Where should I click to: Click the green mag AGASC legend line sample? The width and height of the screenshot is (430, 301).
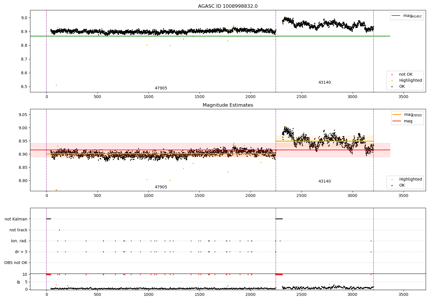pyautogui.click(x=396, y=16)
